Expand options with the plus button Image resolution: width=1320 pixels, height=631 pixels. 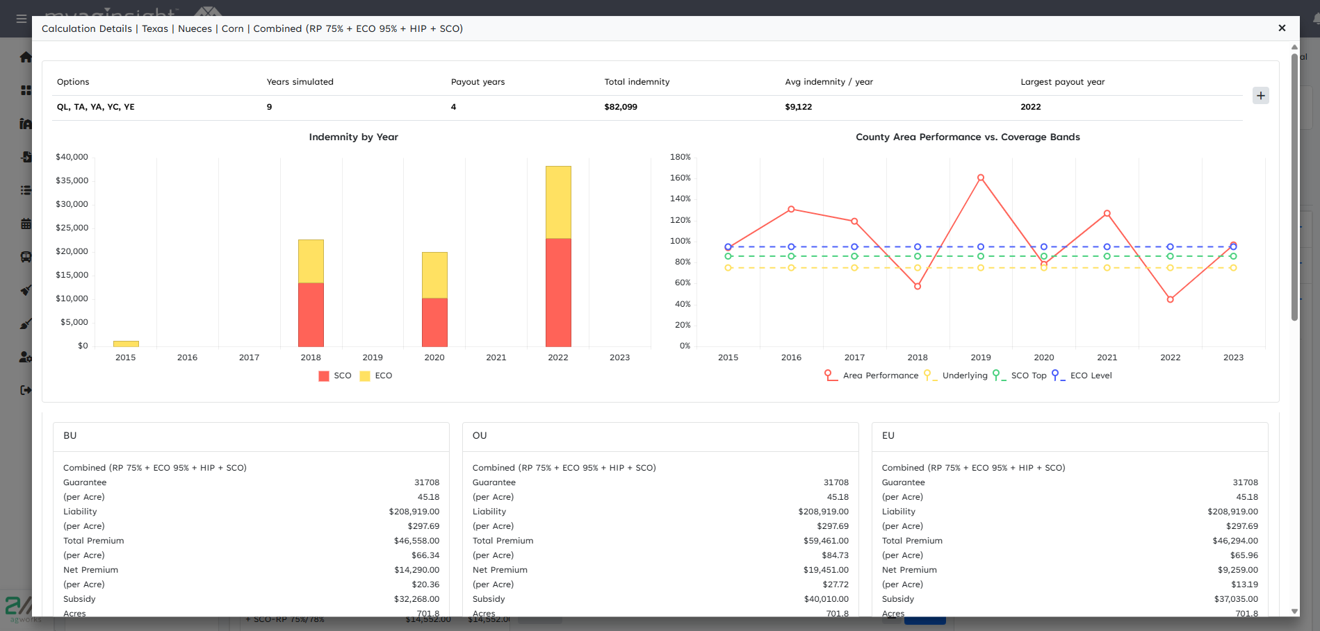coord(1261,96)
